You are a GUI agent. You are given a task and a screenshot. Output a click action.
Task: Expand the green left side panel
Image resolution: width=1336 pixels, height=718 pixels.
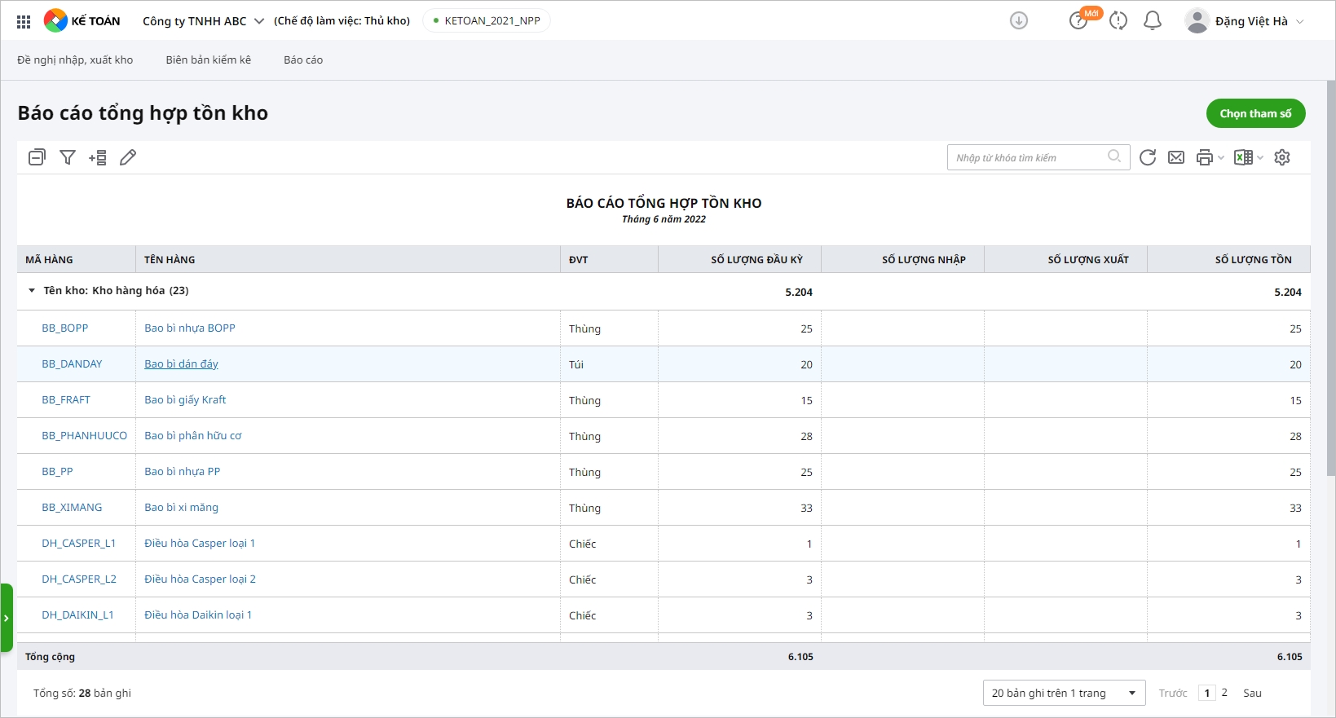tap(7, 618)
